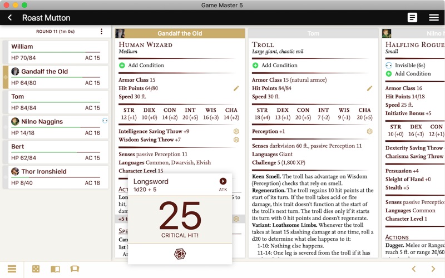Select Thor Ironshield in the combat list
The width and height of the screenshot is (445, 278).
pyautogui.click(x=56, y=177)
